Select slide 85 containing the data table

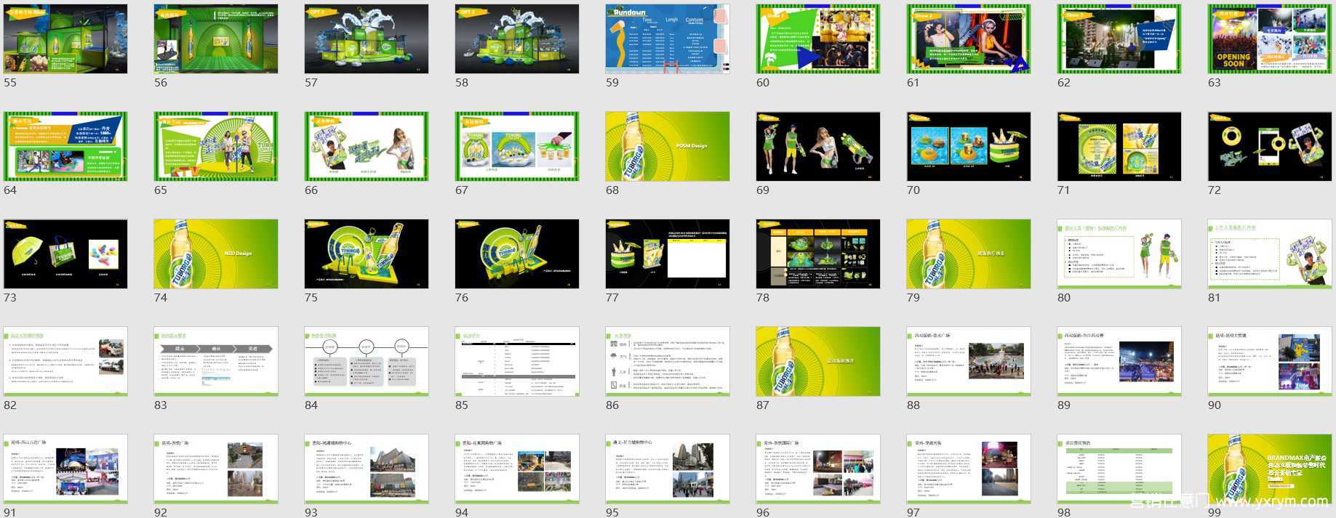point(517,361)
